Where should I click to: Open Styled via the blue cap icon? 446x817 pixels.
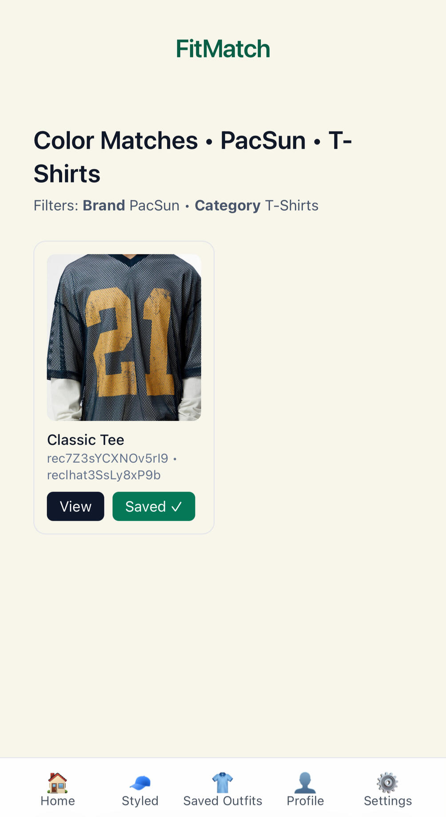tap(140, 782)
